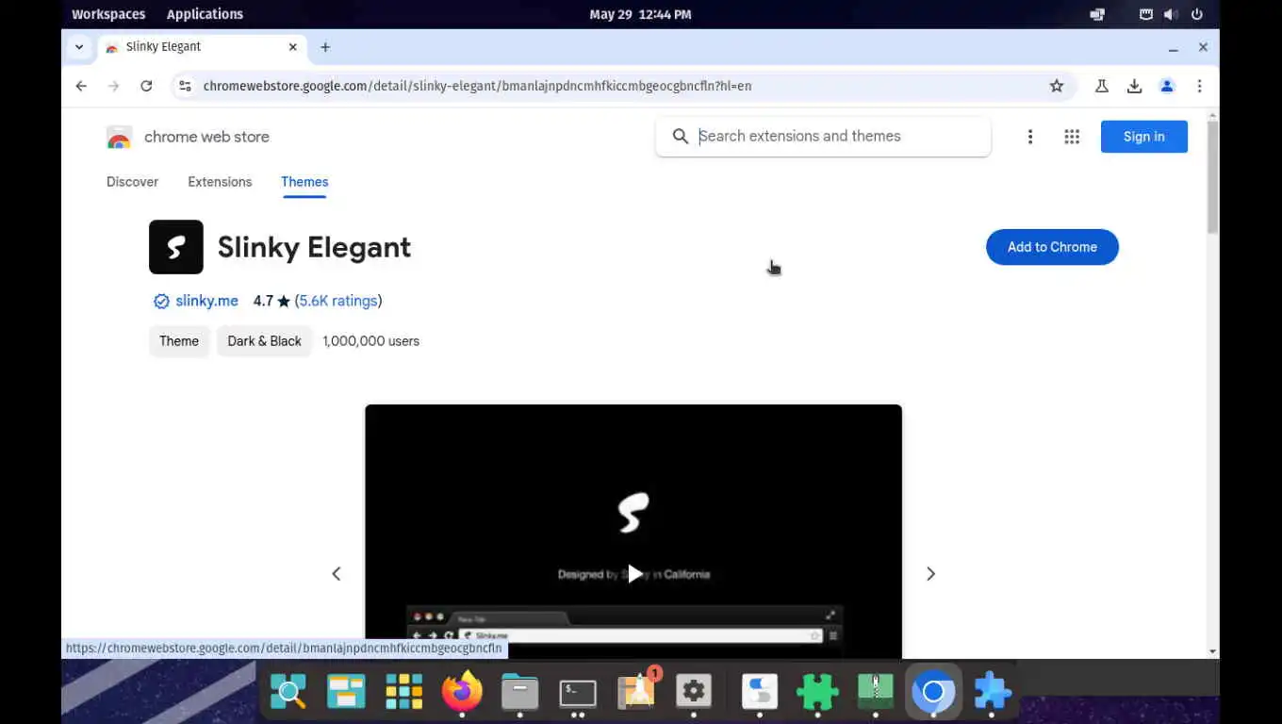
Task: Click the page vertical scrollbar thumb
Action: click(x=1212, y=177)
